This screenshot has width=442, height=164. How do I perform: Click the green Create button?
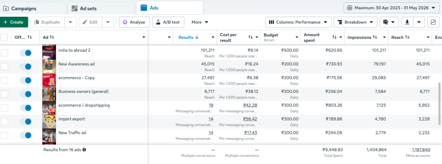pos(14,22)
